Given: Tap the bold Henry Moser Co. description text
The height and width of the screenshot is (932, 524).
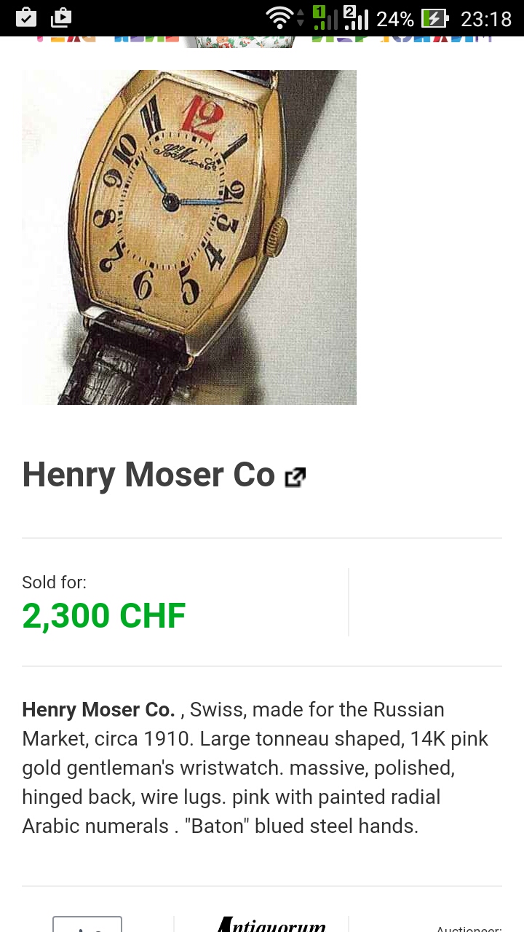Looking at the screenshot, I should [98, 709].
